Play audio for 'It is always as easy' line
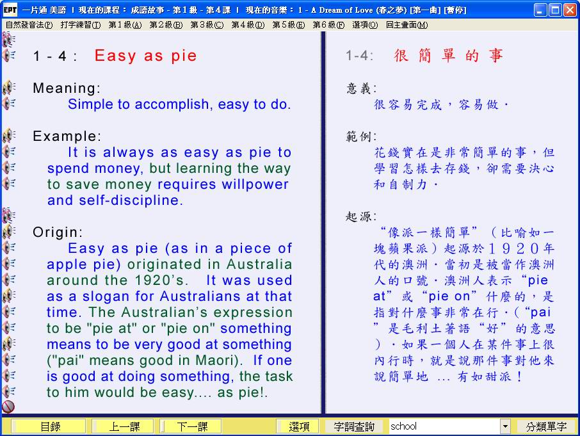This screenshot has height=436, width=580. 8,152
